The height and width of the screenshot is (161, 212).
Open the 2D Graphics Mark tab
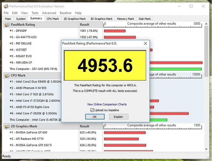pyautogui.click(x=75, y=19)
